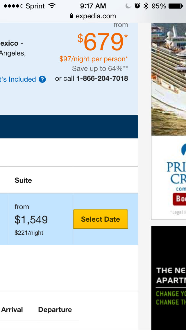Tap the question mark help icon
This screenshot has width=186, height=330.
(x=42, y=79)
